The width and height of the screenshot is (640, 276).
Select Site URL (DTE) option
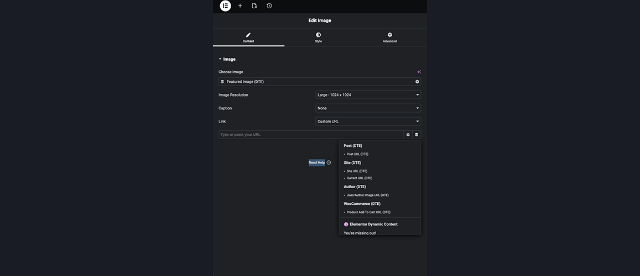click(357, 171)
